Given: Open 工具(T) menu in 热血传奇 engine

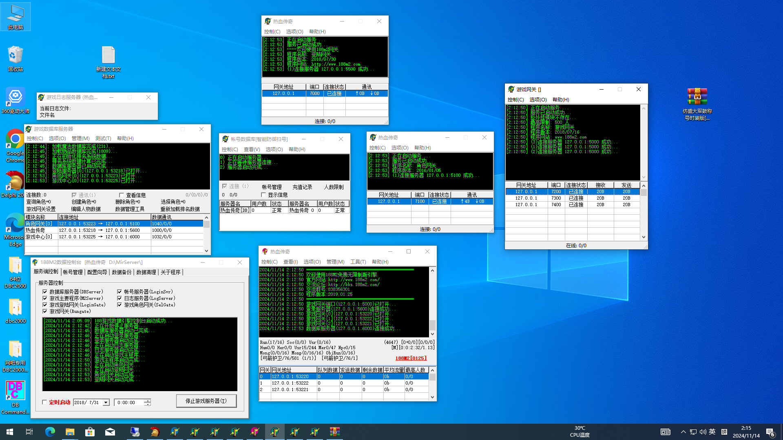Looking at the screenshot, I should click(x=358, y=262).
